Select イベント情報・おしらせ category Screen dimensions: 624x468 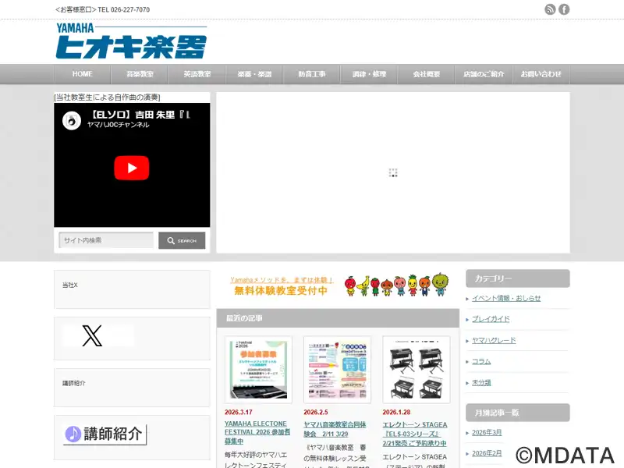point(506,298)
